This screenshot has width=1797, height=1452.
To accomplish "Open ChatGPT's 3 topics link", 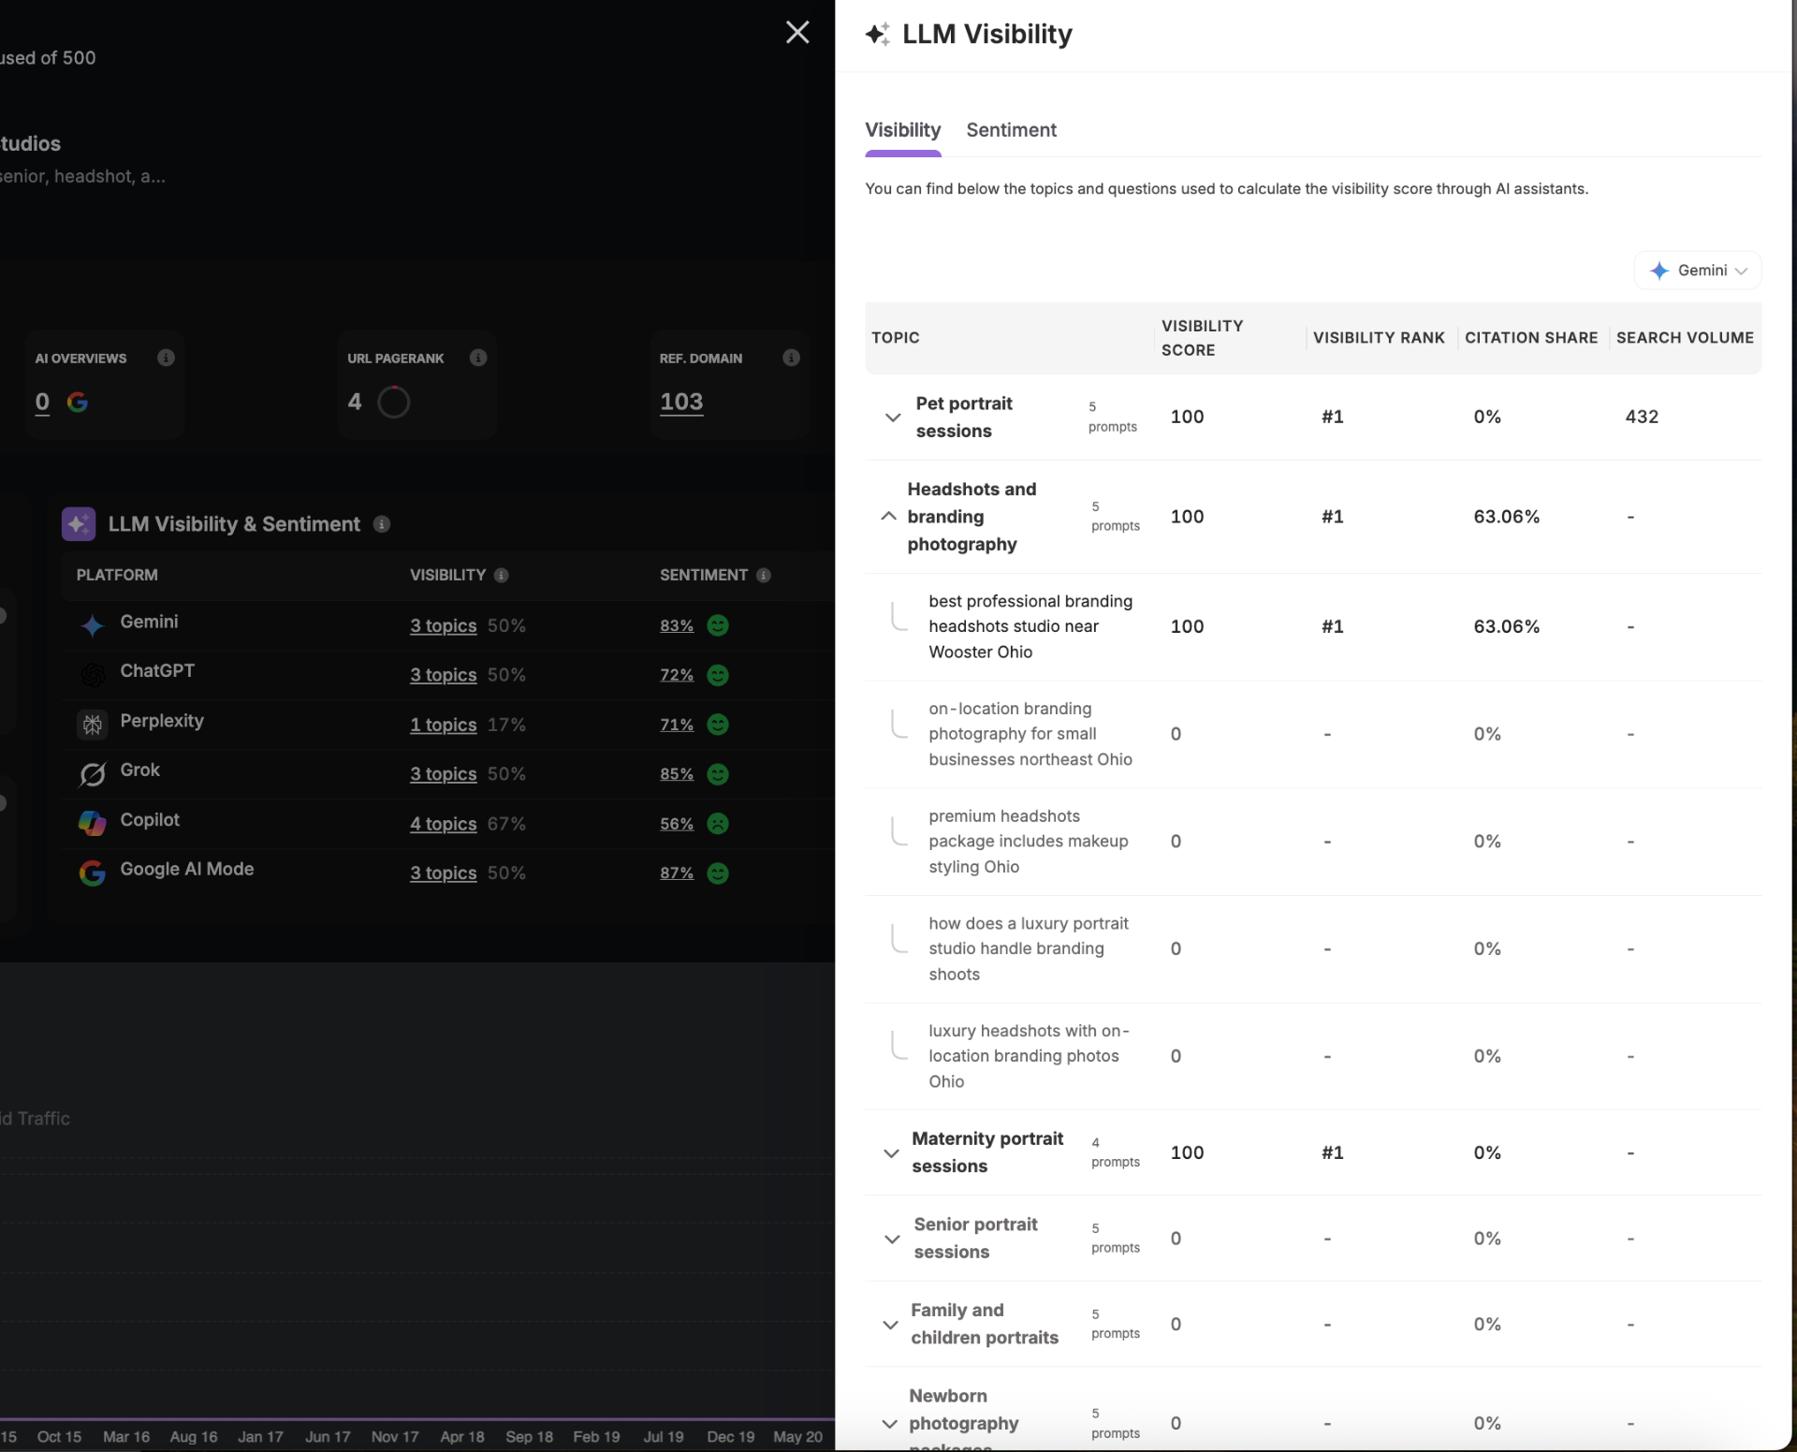I will 443,675.
